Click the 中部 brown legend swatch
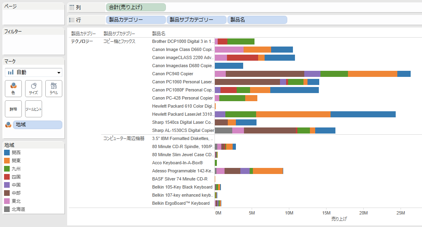 point(7,193)
